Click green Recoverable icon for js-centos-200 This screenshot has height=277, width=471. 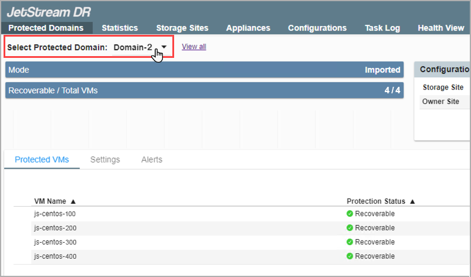pos(350,228)
